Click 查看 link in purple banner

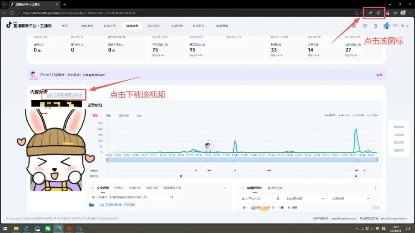pyautogui.click(x=379, y=75)
